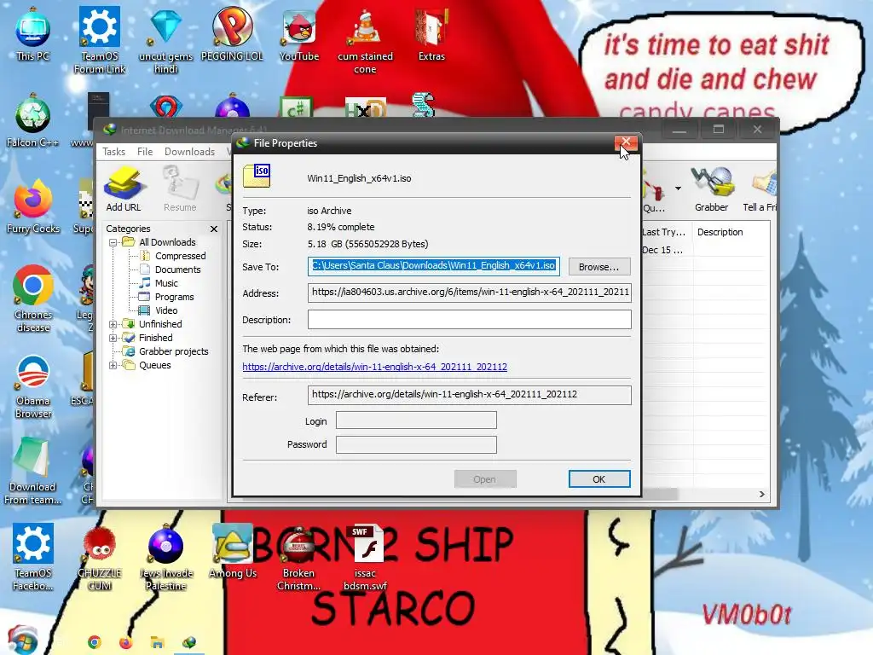
Task: Open Chrome from the taskbar
Action: coord(95,642)
